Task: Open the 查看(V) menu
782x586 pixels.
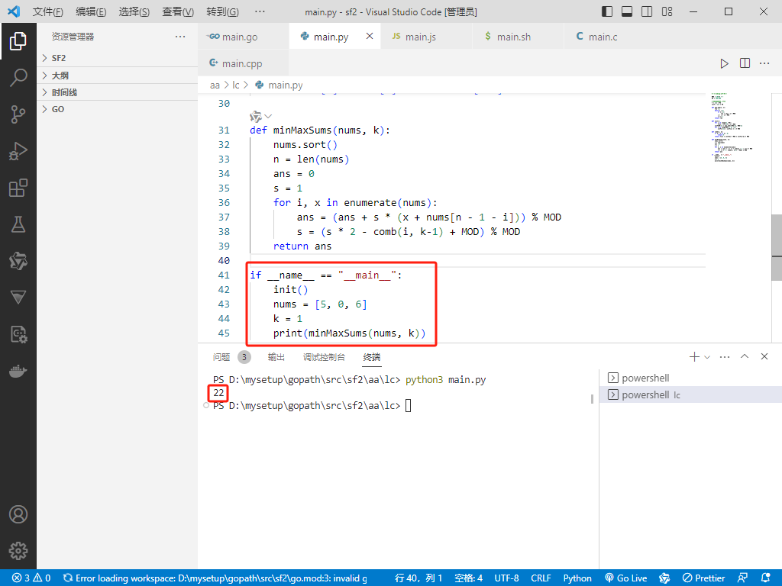Action: pos(178,11)
